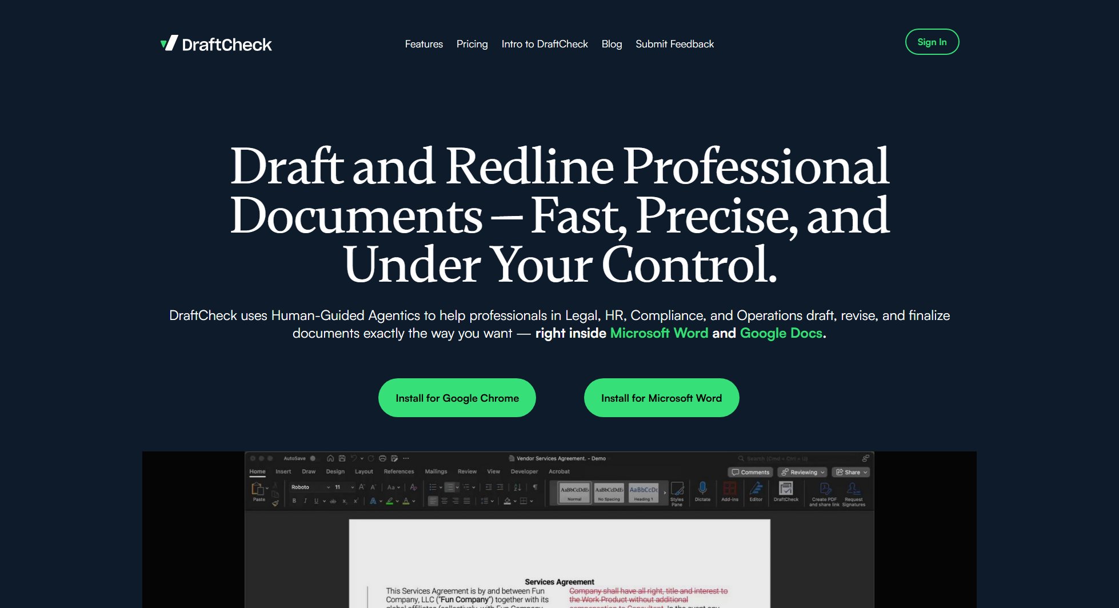Open the Developer ribbon tab

(x=525, y=471)
